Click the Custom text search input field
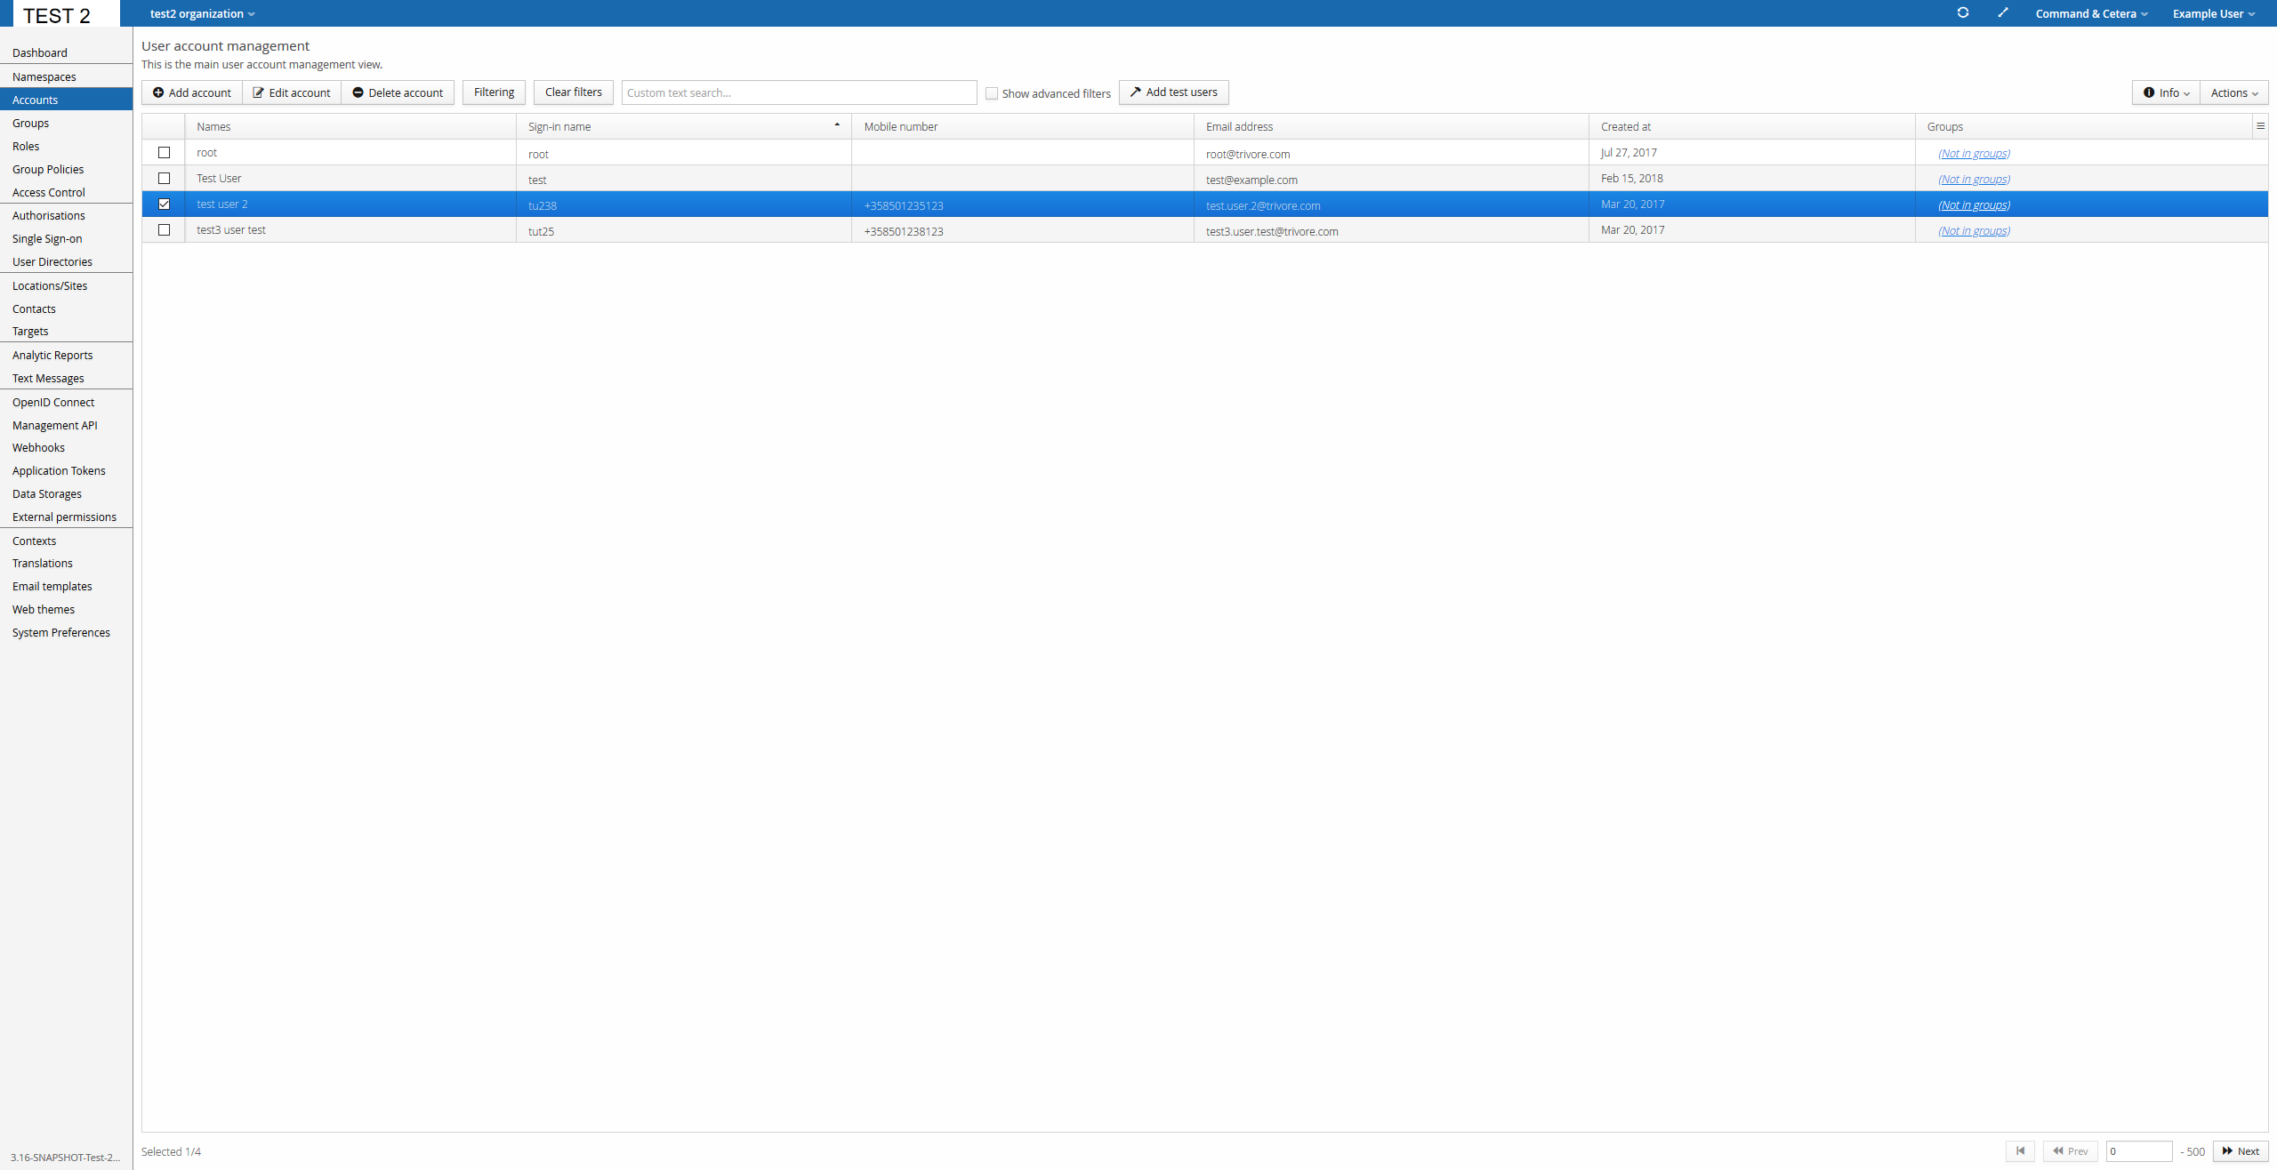 pos(797,92)
